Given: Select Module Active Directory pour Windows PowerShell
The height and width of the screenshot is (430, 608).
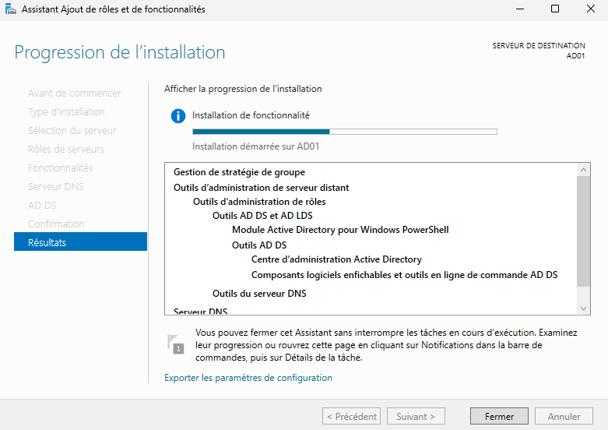Looking at the screenshot, I should [340, 230].
